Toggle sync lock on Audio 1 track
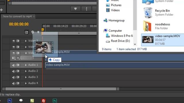The width and height of the screenshot is (184, 103). (18, 65)
